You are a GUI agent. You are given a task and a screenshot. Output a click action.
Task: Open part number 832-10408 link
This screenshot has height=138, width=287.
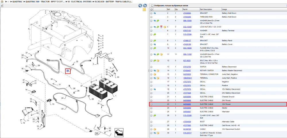pyautogui.click(x=187, y=27)
